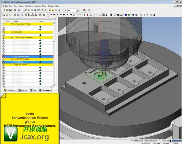Click tool icon beside X Messerkopf 8 Platten
Viewport: 182px width, 144px height.
pos(4,24)
